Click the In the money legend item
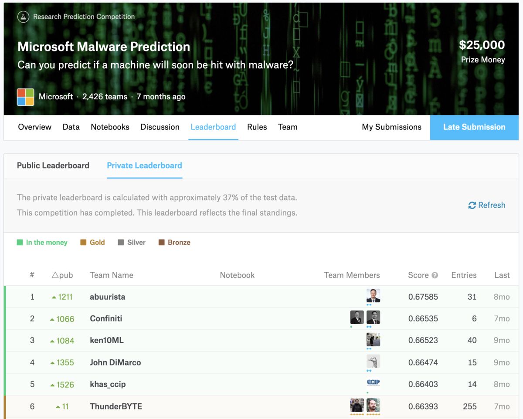Viewport: 523px width, 419px height. (x=42, y=243)
